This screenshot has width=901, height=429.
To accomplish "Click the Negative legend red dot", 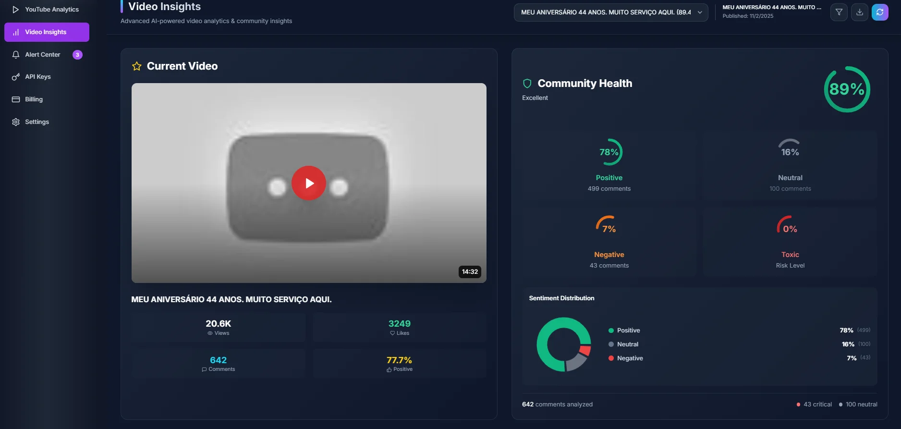I will [x=611, y=358].
